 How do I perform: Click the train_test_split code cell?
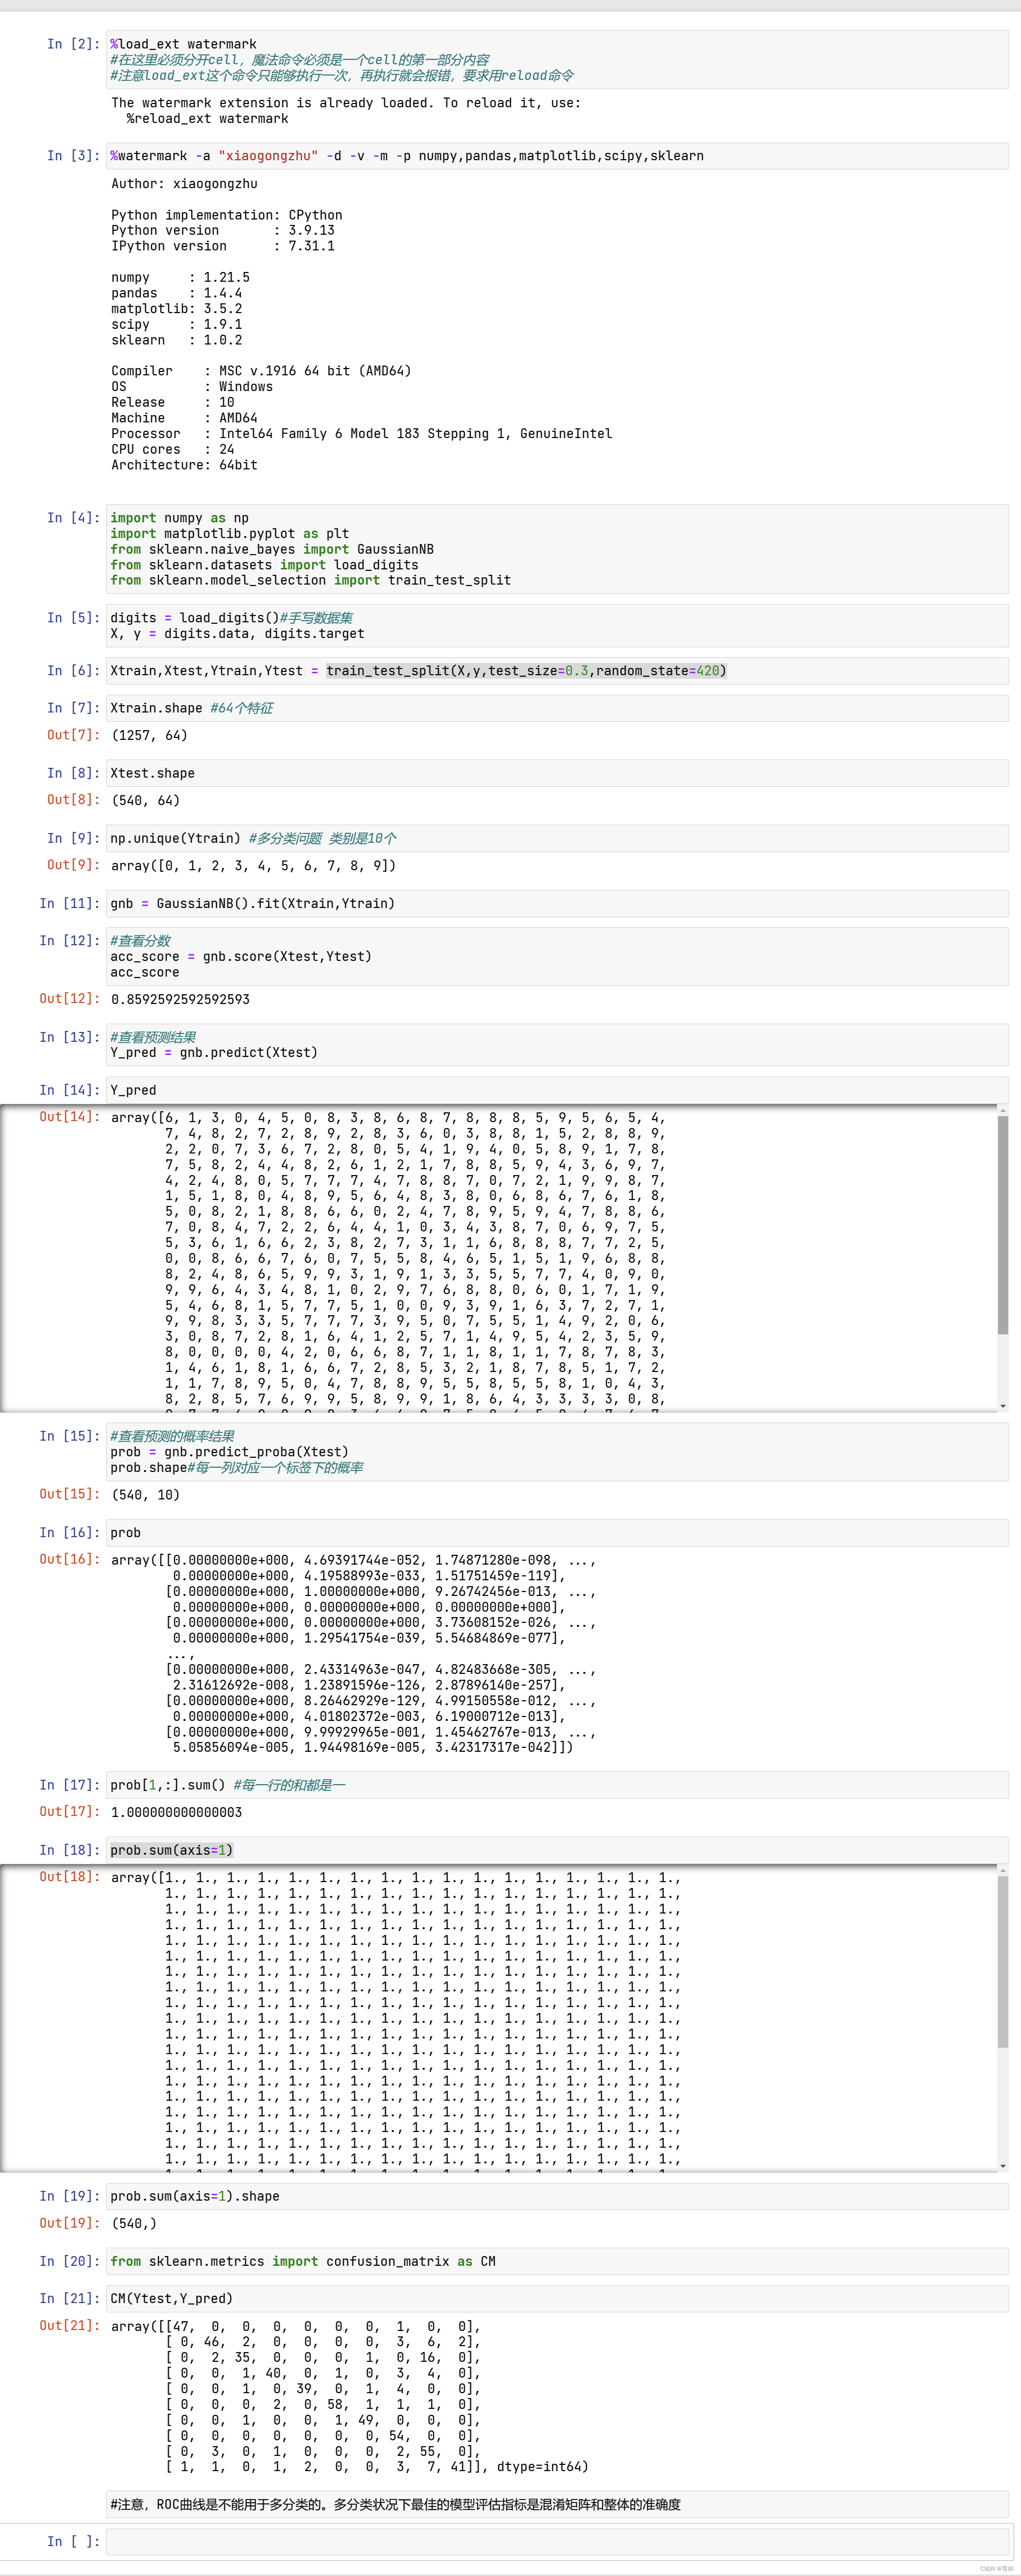[x=557, y=671]
